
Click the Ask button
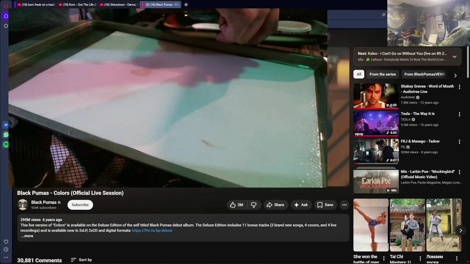[x=301, y=205]
